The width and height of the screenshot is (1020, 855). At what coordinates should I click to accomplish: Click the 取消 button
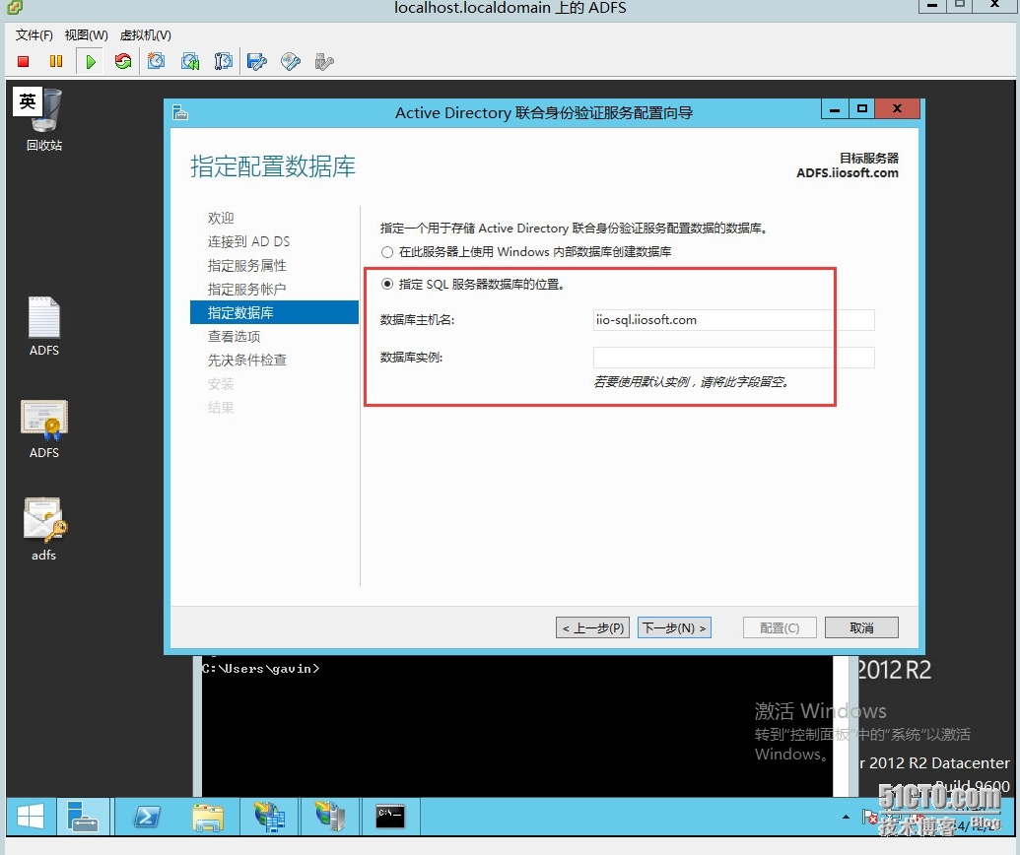[861, 628]
